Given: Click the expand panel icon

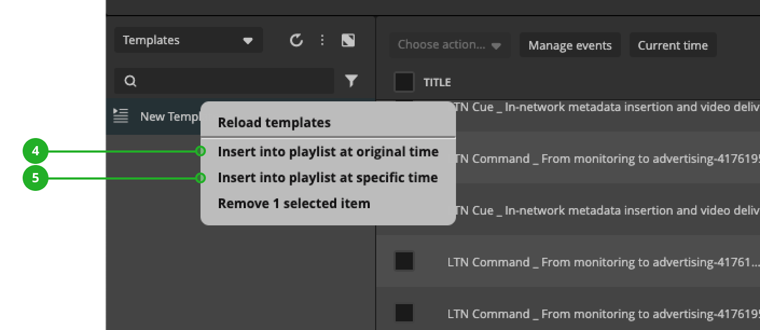Looking at the screenshot, I should coord(348,40).
